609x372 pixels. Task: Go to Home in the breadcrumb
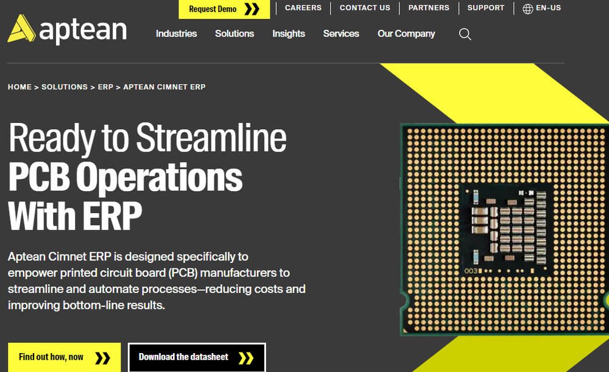coord(19,87)
